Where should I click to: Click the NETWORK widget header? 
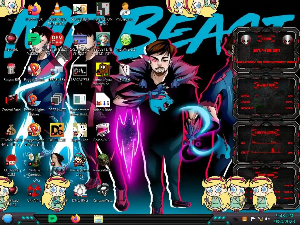(x=266, y=132)
